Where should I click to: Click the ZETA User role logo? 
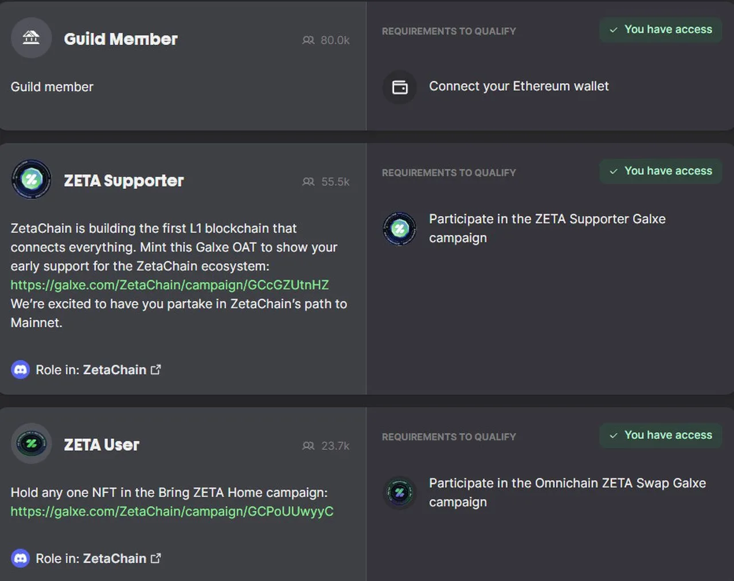click(31, 444)
